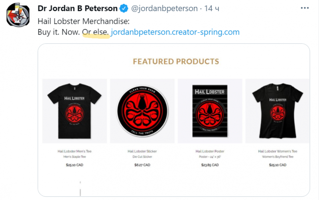Open the Dr Jordan B Peterson profile name
This screenshot has width=319, height=200.
[78, 8]
